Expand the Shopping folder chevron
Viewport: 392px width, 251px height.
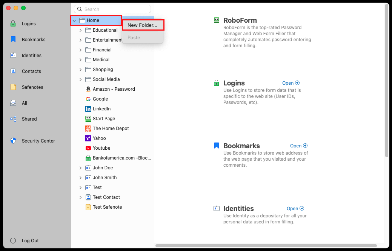(80, 70)
